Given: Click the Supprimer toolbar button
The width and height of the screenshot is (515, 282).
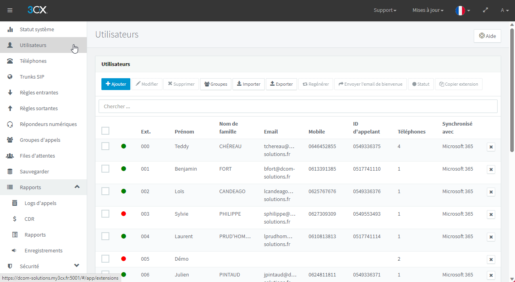Looking at the screenshot, I should point(181,84).
